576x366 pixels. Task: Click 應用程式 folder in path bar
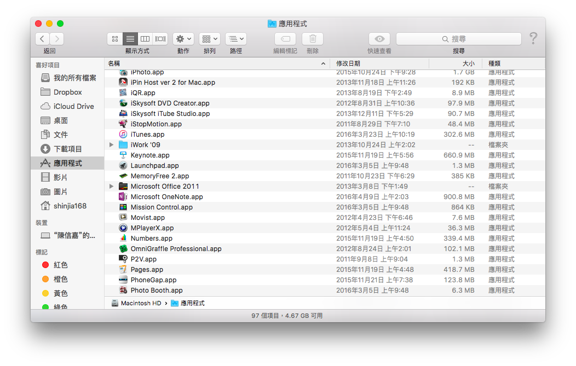[x=188, y=303]
